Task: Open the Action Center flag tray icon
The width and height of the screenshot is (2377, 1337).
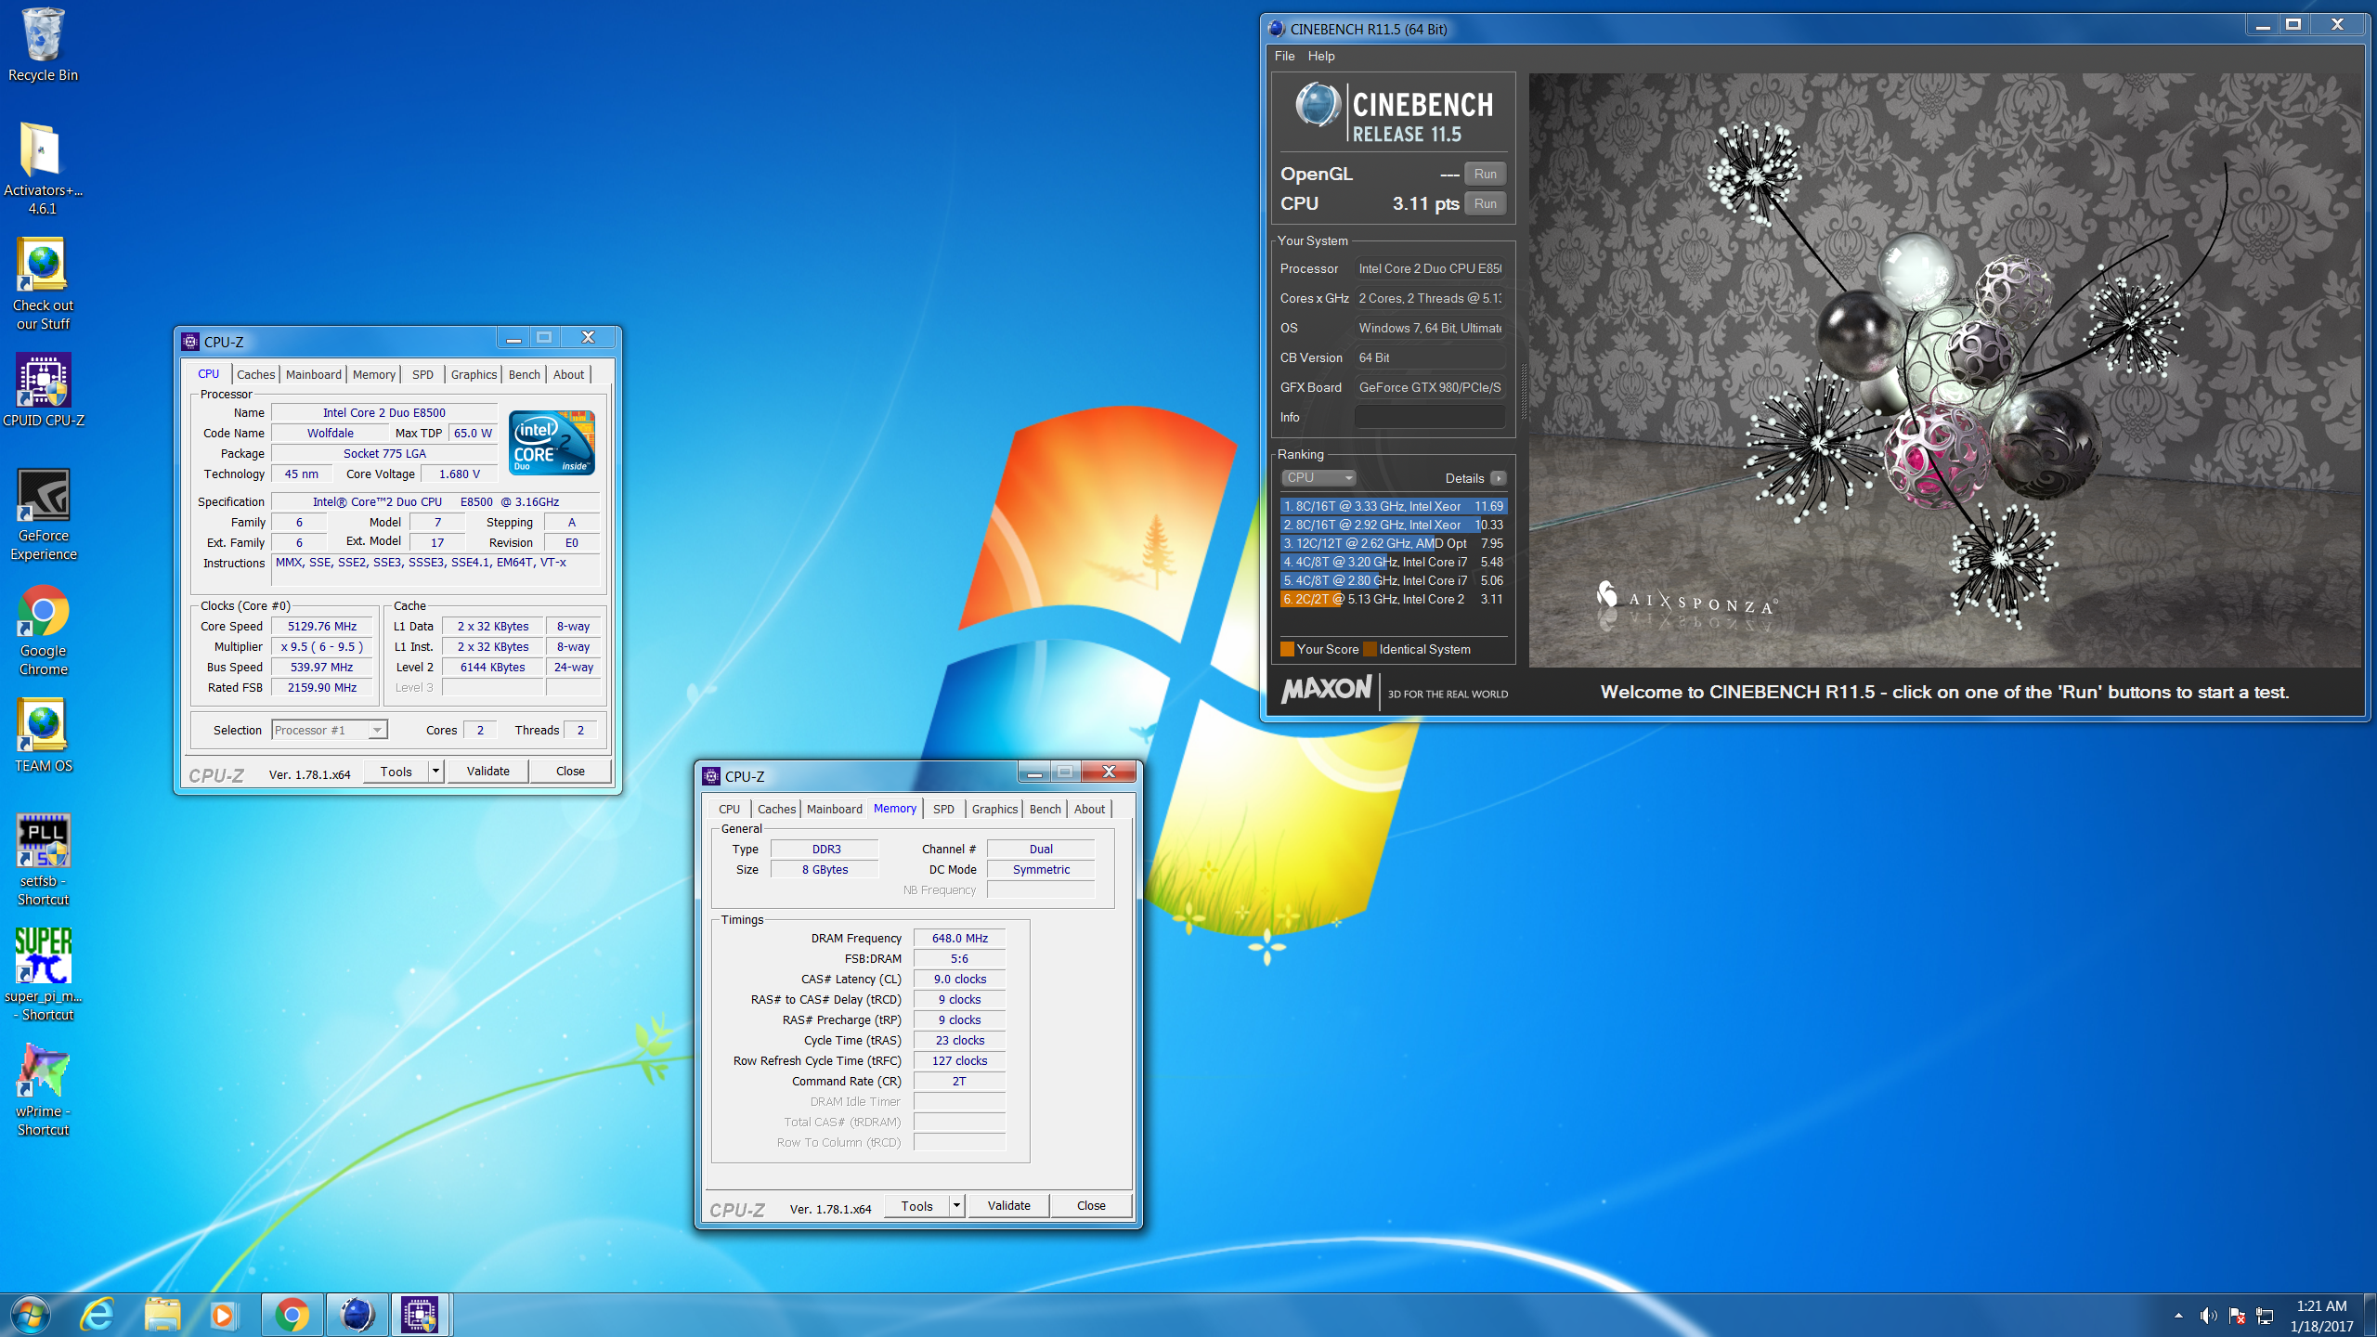Action: [x=2237, y=1316]
